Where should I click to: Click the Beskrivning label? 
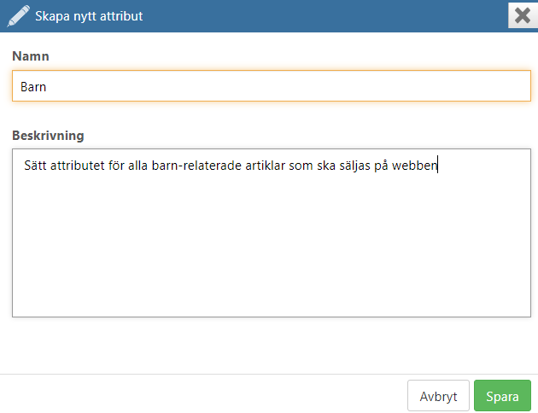48,136
